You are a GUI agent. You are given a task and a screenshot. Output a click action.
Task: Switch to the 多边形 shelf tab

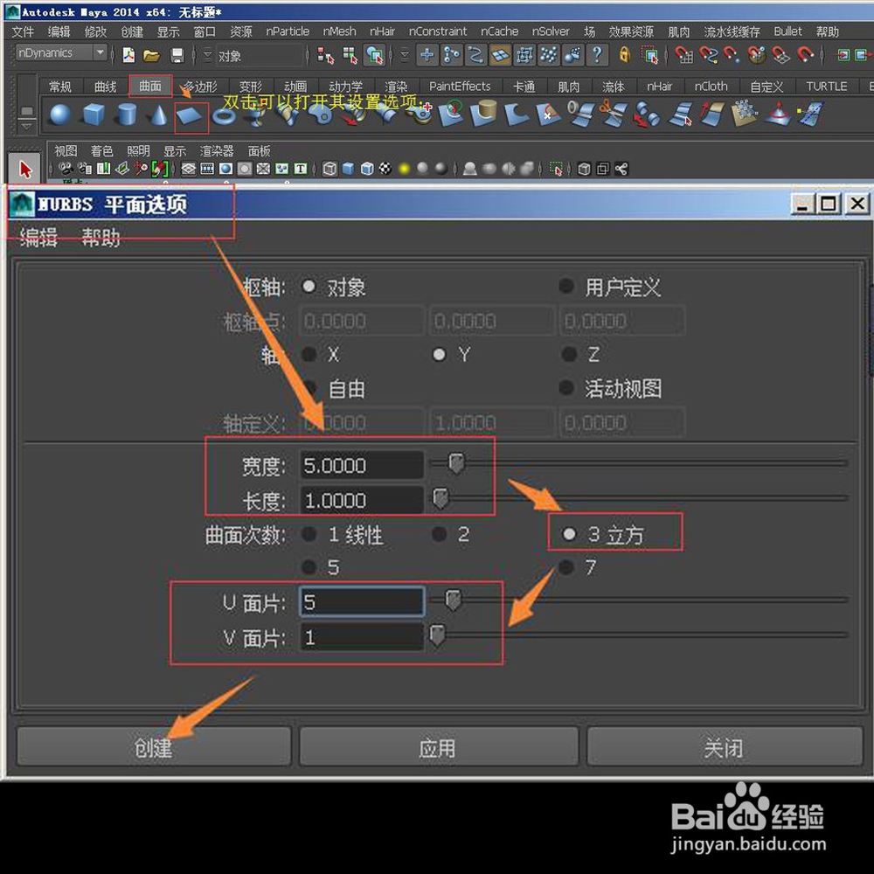coord(201,87)
